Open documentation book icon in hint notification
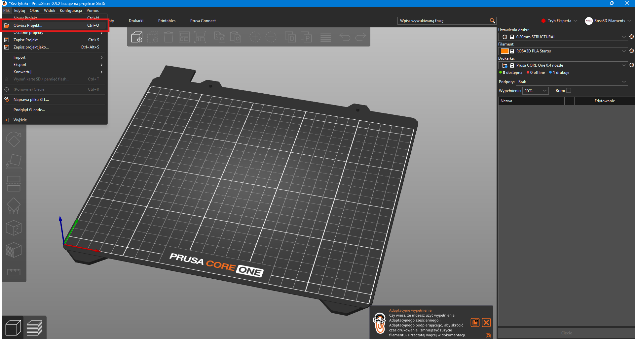 tap(475, 323)
